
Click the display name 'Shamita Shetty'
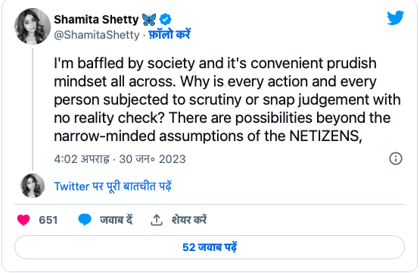click(96, 19)
